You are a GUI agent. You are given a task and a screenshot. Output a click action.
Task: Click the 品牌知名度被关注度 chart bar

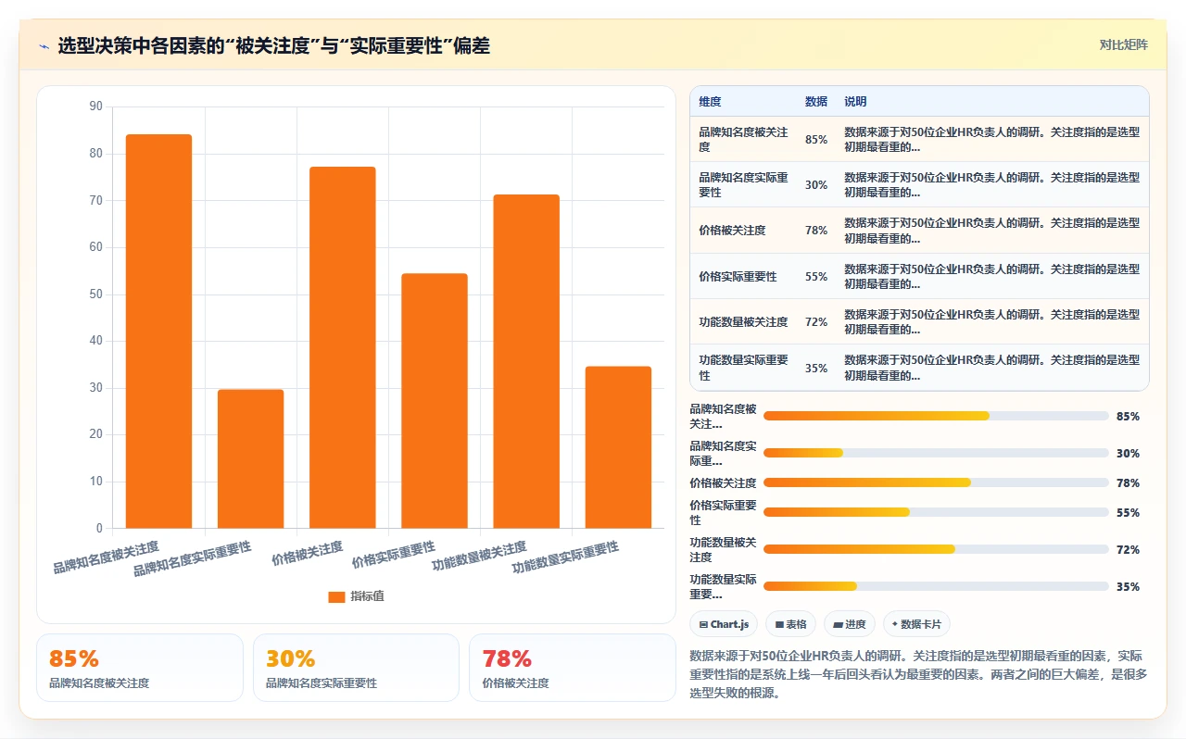[158, 332]
